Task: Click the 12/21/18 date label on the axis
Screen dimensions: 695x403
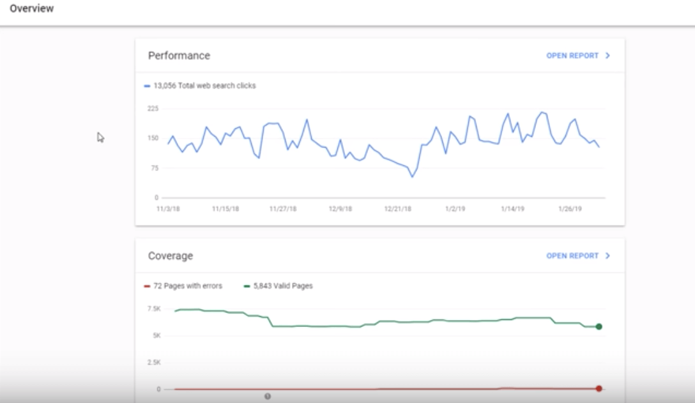Action: tap(397, 207)
